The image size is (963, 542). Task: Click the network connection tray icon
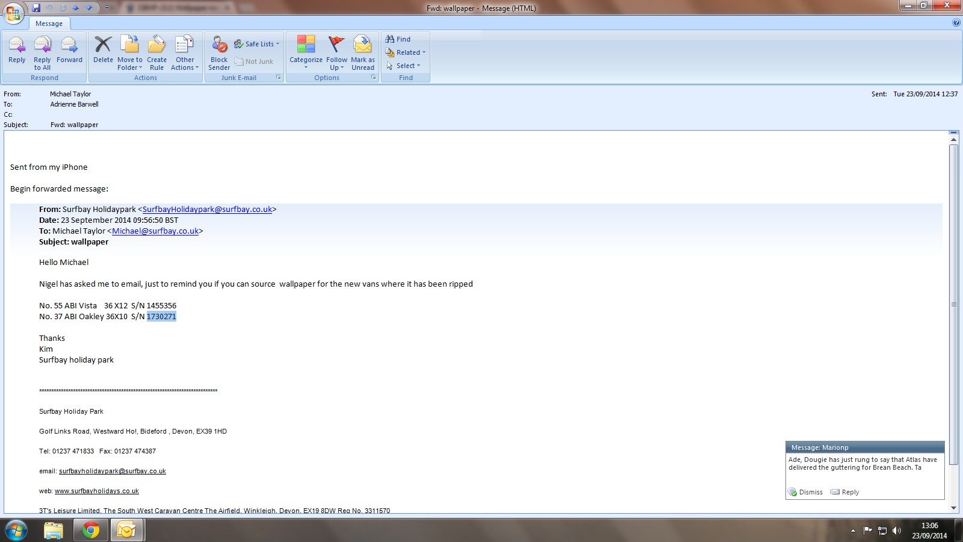click(882, 531)
